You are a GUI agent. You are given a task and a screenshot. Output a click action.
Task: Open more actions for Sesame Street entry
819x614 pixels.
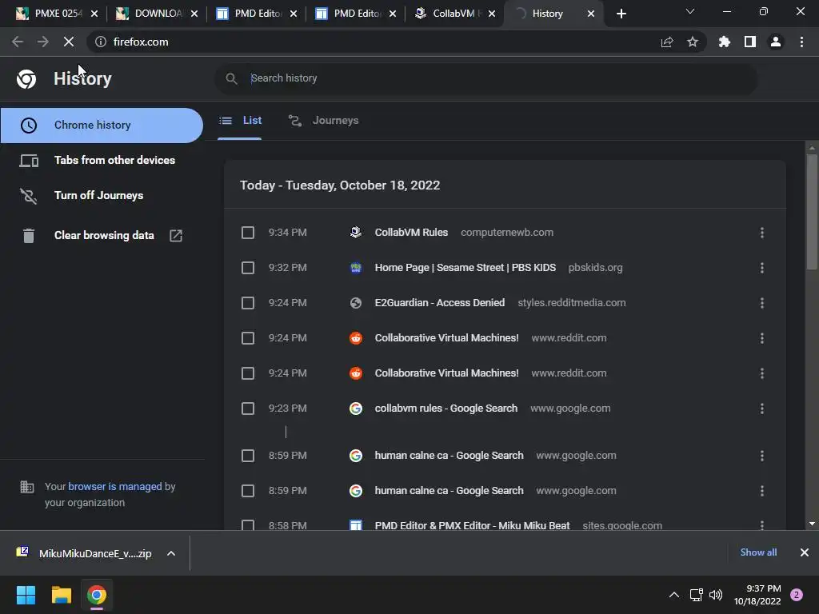pyautogui.click(x=762, y=268)
